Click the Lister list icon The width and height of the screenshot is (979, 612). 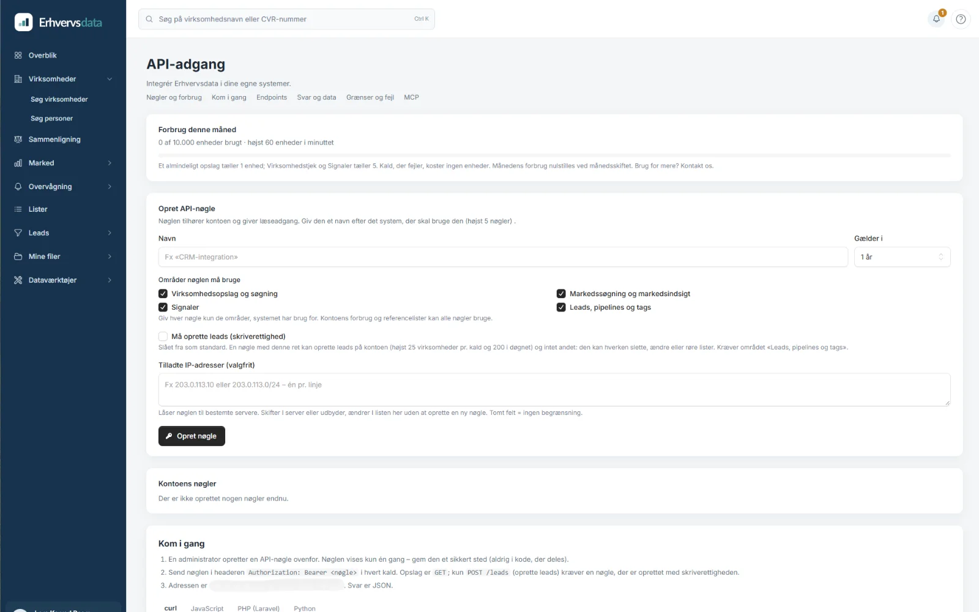coord(18,209)
